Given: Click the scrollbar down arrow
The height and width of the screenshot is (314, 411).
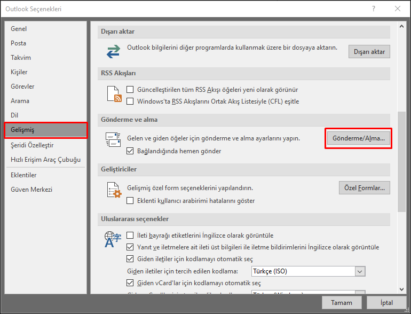Looking at the screenshot, I should click(x=401, y=289).
